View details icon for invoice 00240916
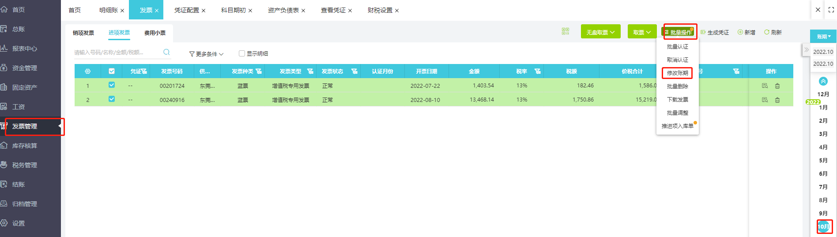 pyautogui.click(x=765, y=100)
